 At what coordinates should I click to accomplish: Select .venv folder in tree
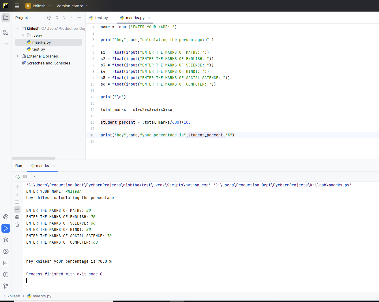[35, 35]
